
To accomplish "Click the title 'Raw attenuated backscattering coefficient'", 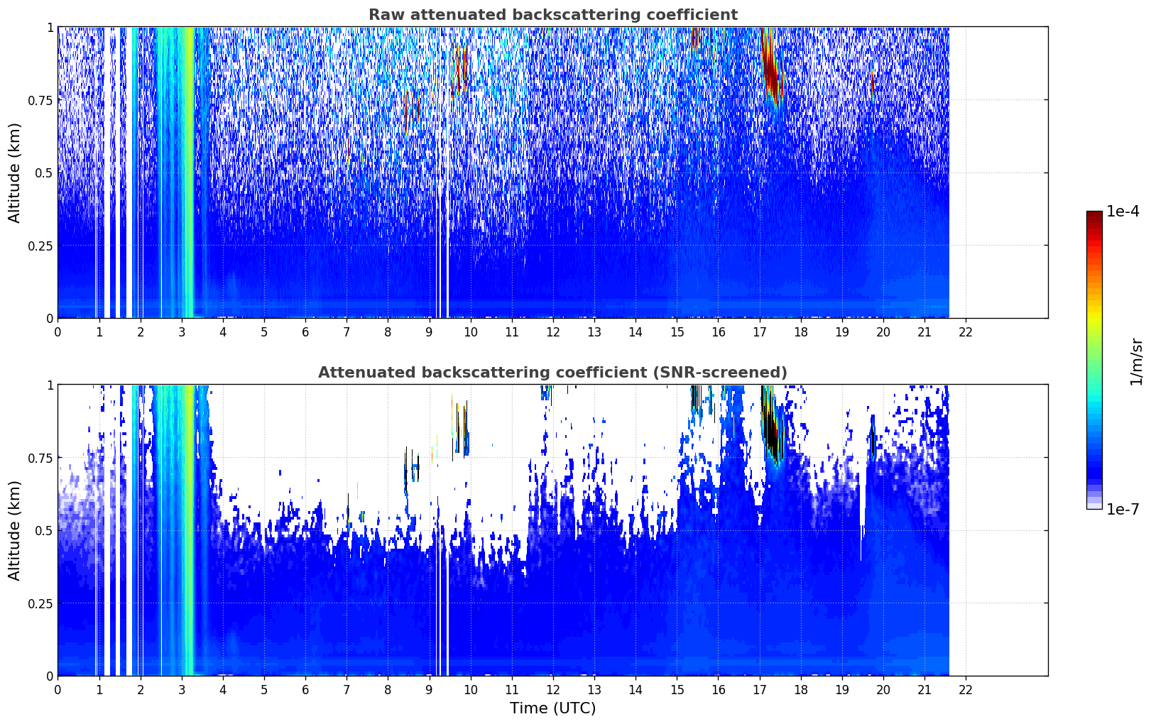I will click(x=552, y=15).
